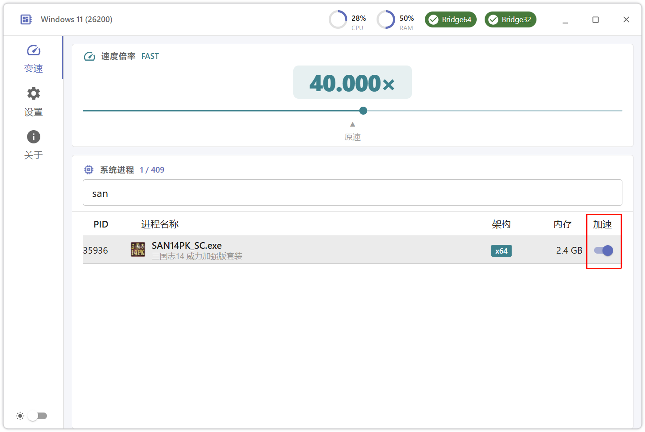Click the SAN14PK game icon in process row
This screenshot has width=645, height=432.
click(x=138, y=250)
